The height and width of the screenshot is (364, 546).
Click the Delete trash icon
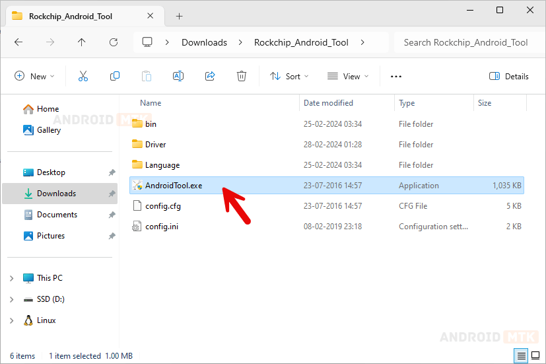point(242,76)
